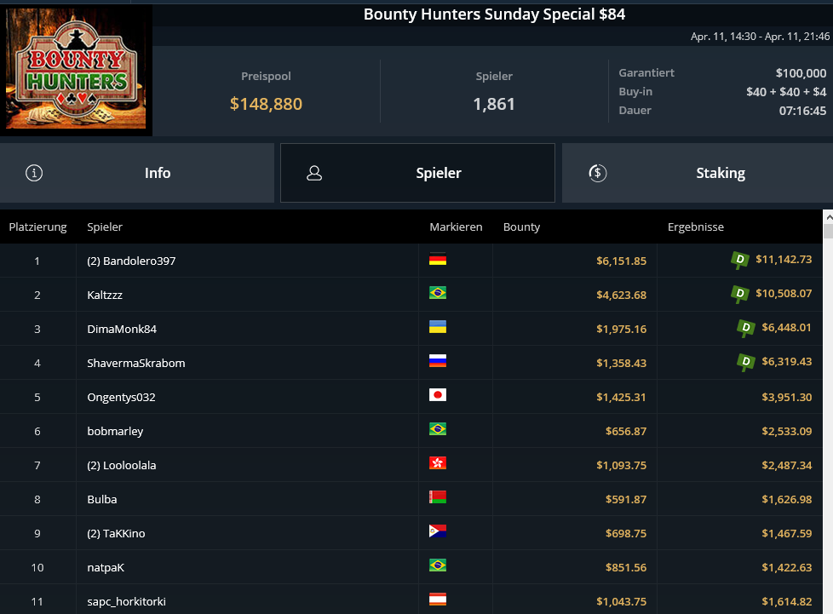Click the $11,142.73 result amount
This screenshot has height=614, width=833.
[x=784, y=259]
